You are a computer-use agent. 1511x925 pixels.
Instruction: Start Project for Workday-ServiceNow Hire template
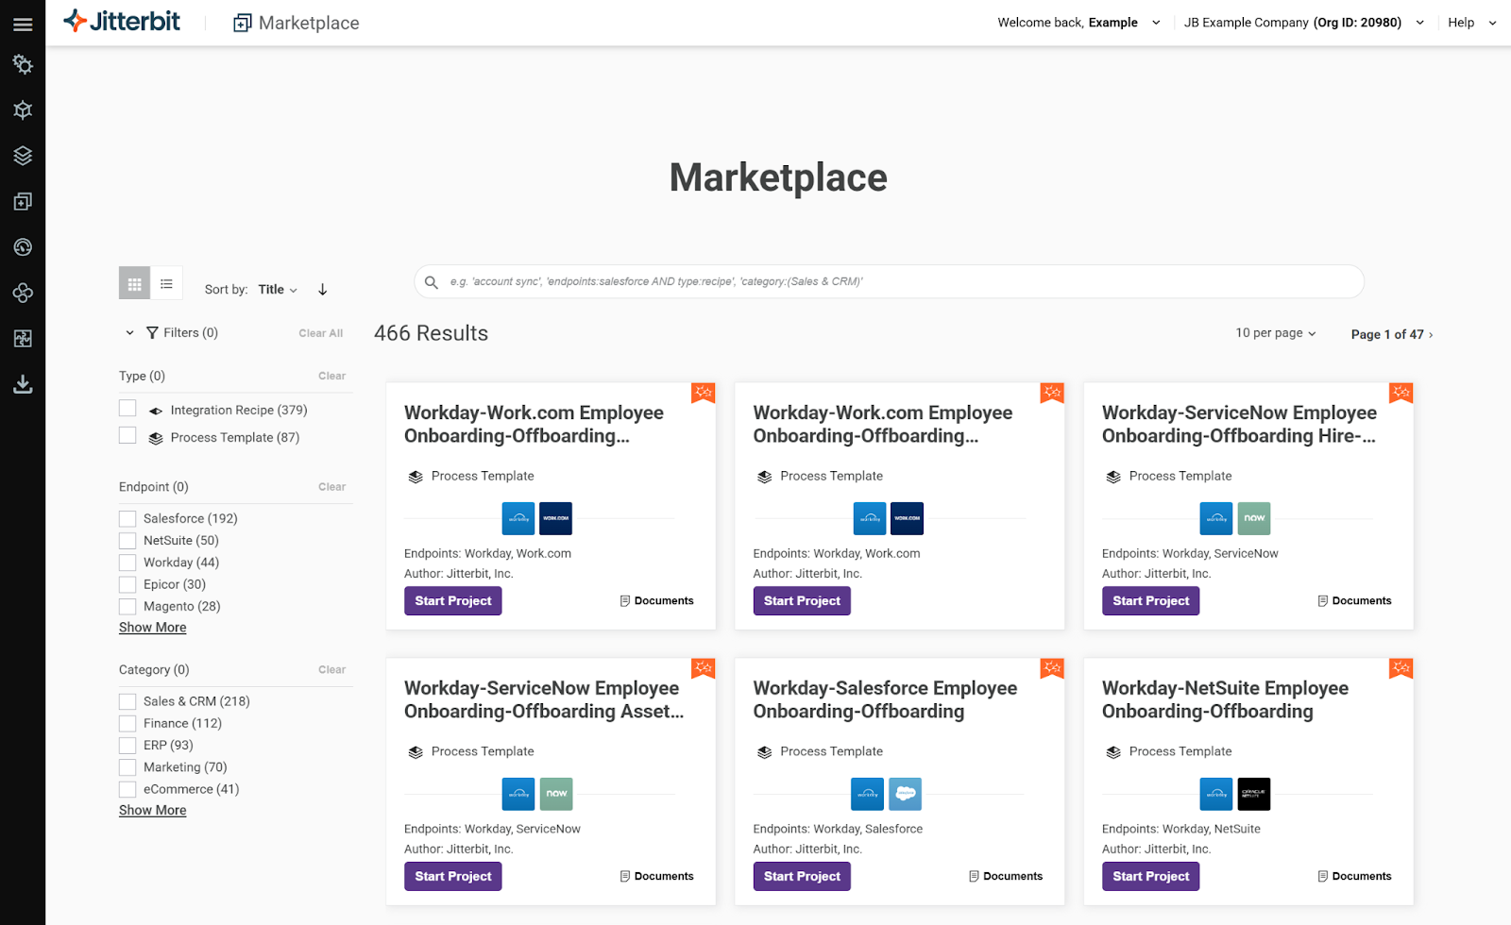point(1150,601)
